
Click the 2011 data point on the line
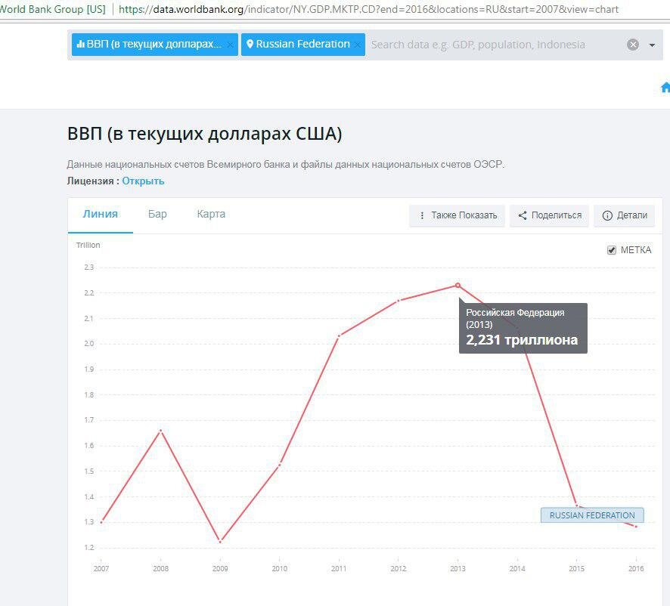[x=339, y=335]
